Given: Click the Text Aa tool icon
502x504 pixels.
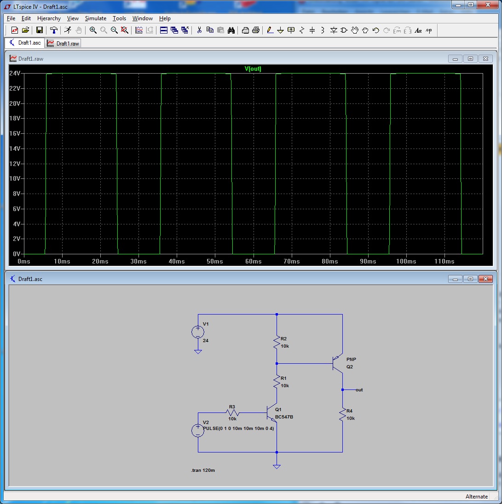Looking at the screenshot, I should coord(418,30).
